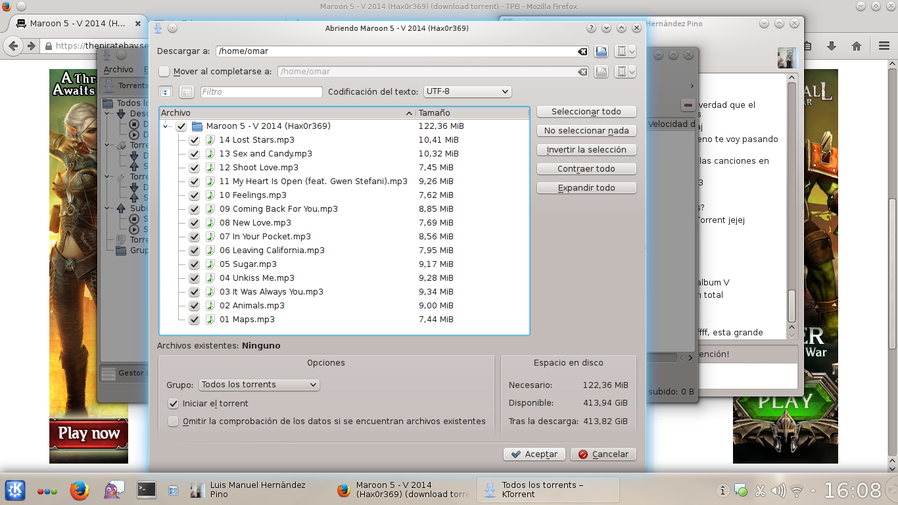Open the activities icon in the panel
Screen dimensions: 898x505
point(47,491)
